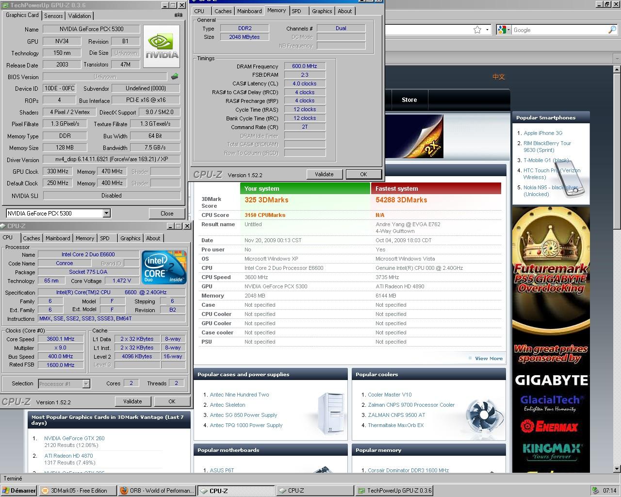Click the Google search input field
Viewport: 621px width, 497px height.
coord(559,30)
